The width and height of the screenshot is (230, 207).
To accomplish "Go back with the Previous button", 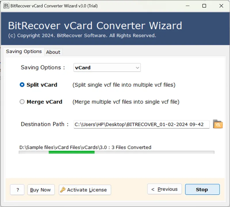I will pyautogui.click(x=164, y=189).
